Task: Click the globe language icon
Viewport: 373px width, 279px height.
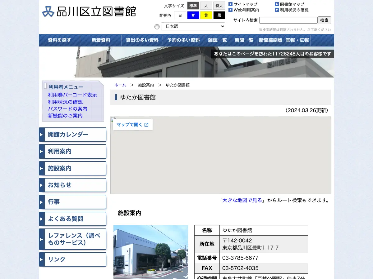Action: [157, 27]
